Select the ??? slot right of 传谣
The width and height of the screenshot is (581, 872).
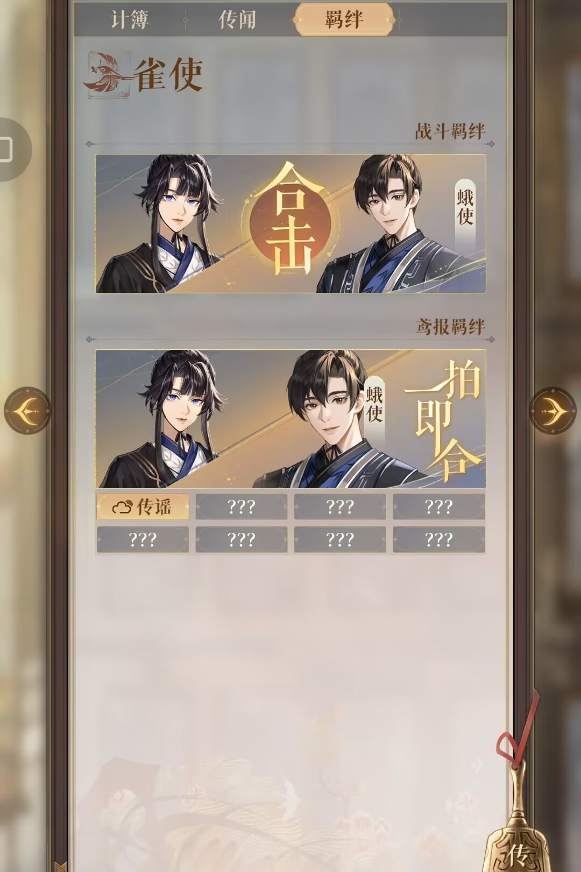(x=241, y=507)
